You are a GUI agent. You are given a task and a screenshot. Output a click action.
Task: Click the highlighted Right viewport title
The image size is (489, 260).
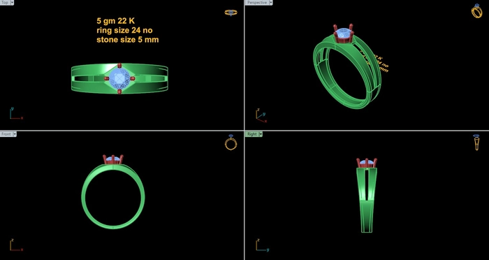click(252, 134)
